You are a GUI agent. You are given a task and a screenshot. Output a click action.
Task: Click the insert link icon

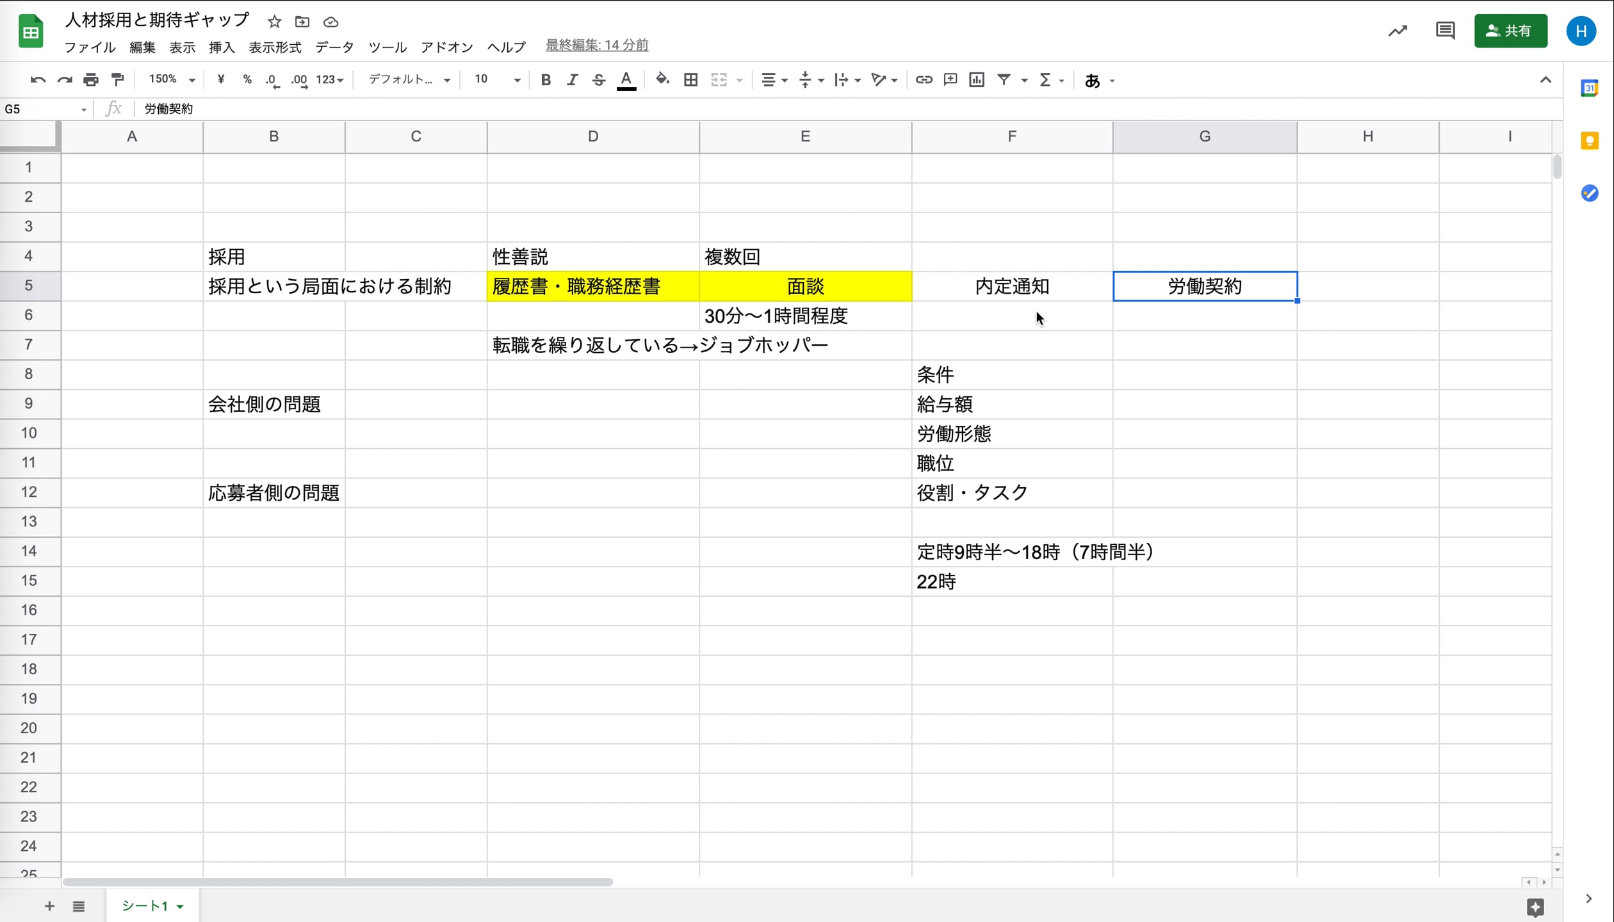(923, 79)
